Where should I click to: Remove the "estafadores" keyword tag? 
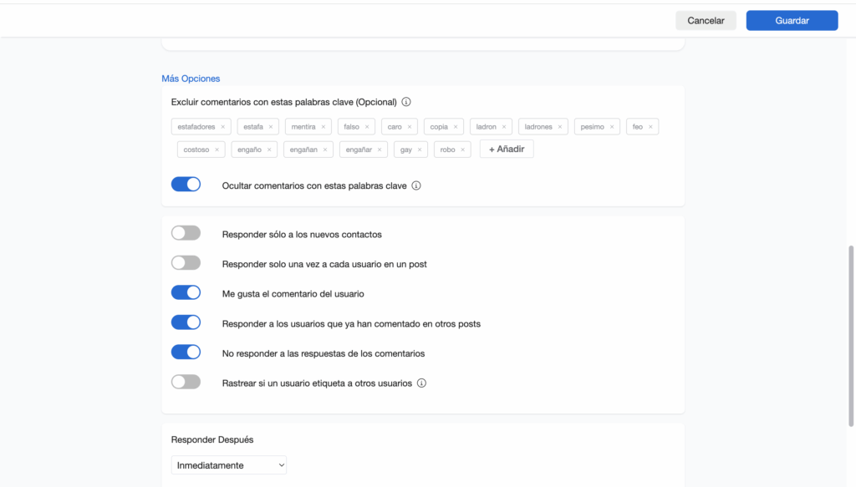[223, 127]
